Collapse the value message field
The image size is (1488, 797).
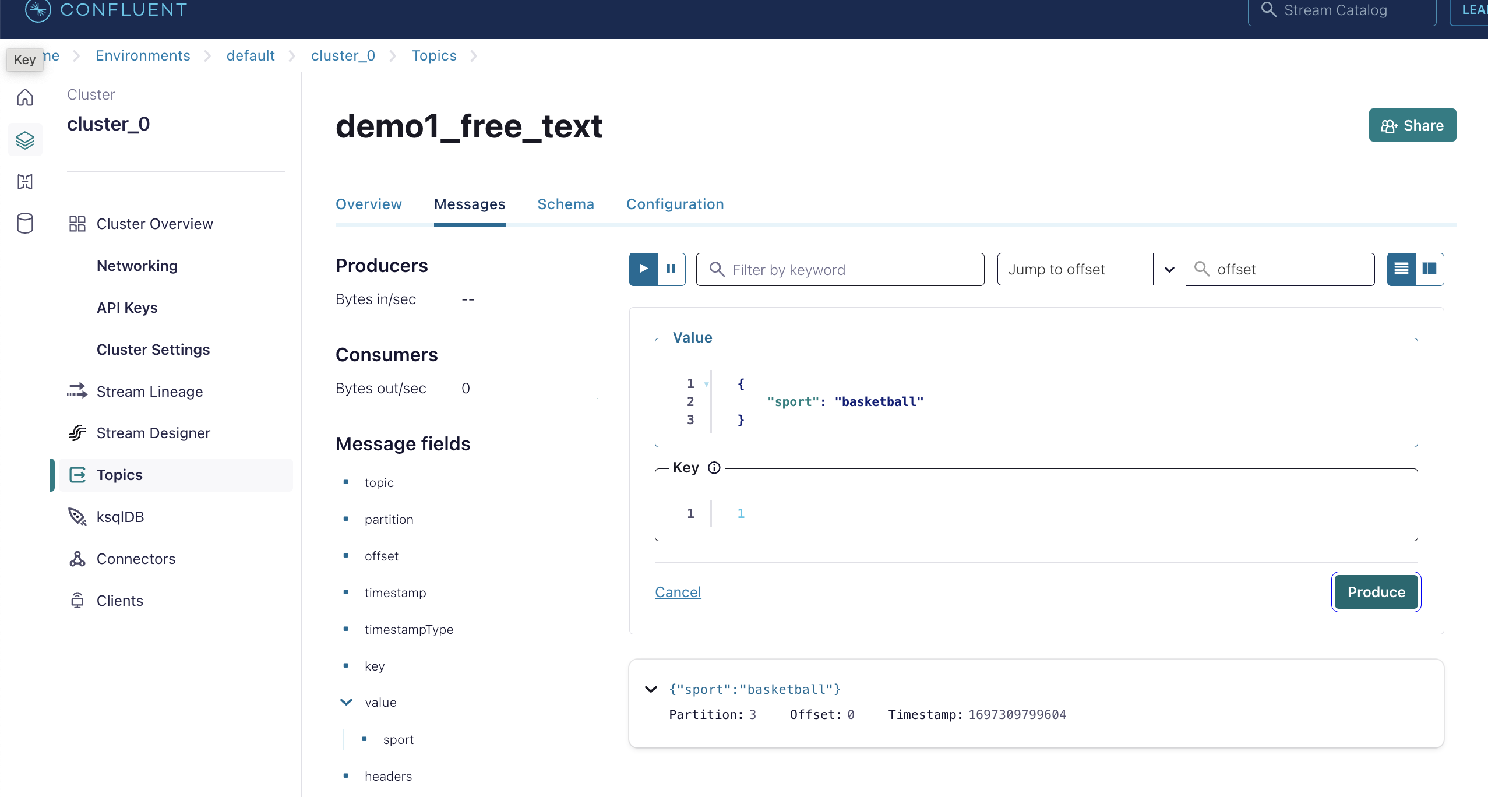(346, 702)
